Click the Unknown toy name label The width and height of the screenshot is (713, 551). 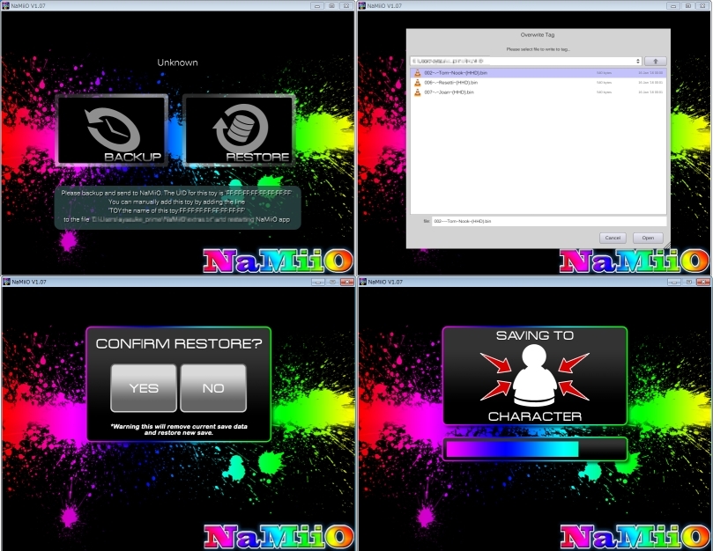click(x=177, y=62)
